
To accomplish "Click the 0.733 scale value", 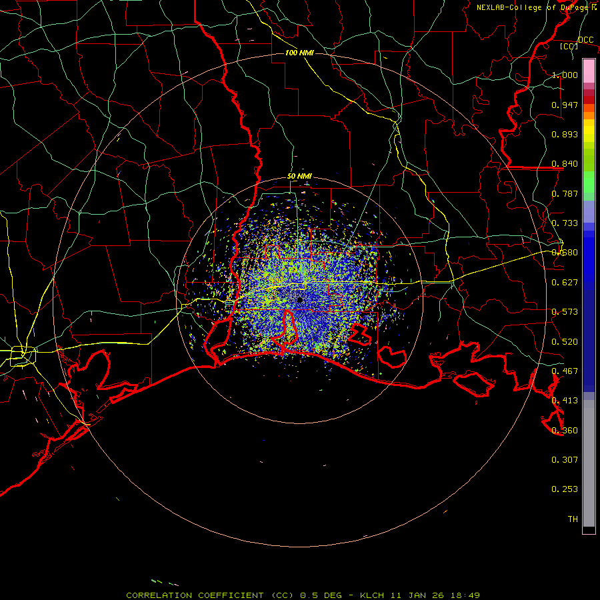I will click(x=565, y=223).
